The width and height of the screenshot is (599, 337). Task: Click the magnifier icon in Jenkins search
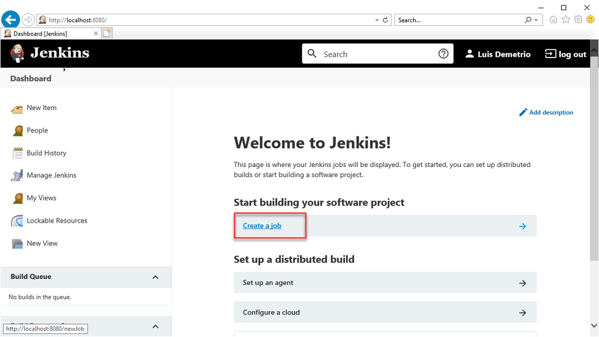pyautogui.click(x=312, y=53)
